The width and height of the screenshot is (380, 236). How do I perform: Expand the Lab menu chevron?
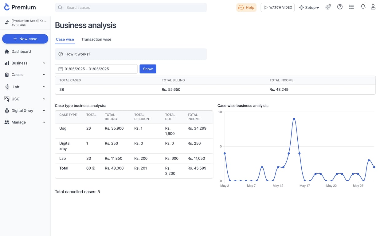tap(44, 87)
